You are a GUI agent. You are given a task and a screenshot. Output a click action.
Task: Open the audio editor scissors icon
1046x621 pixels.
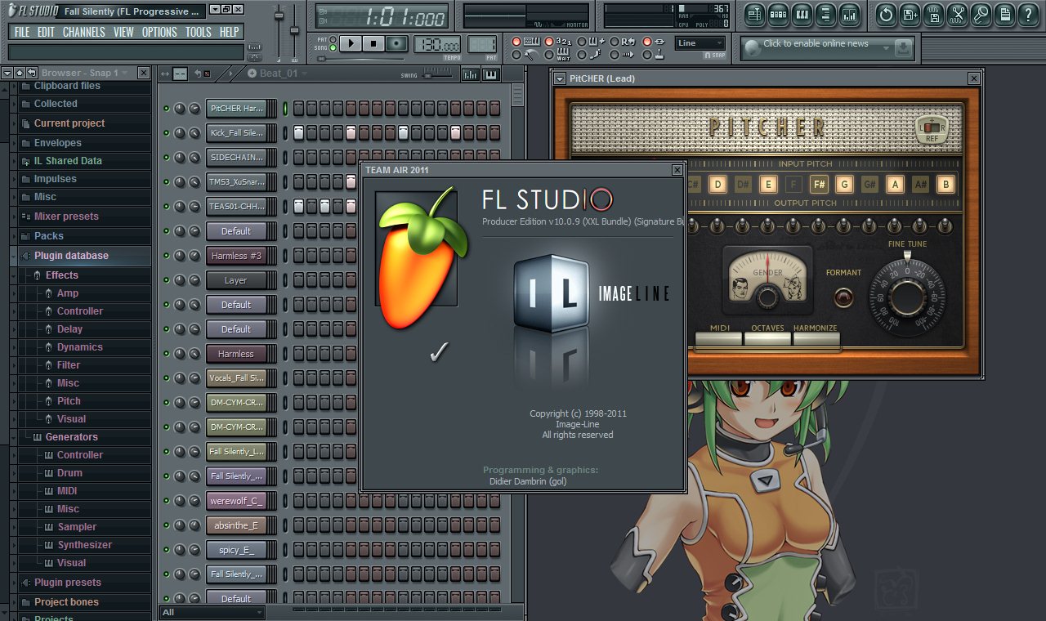[x=958, y=14]
